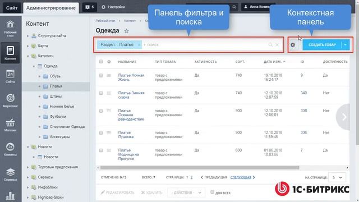
Task: Open the Сайты sidebar section
Action: (x=10, y=76)
